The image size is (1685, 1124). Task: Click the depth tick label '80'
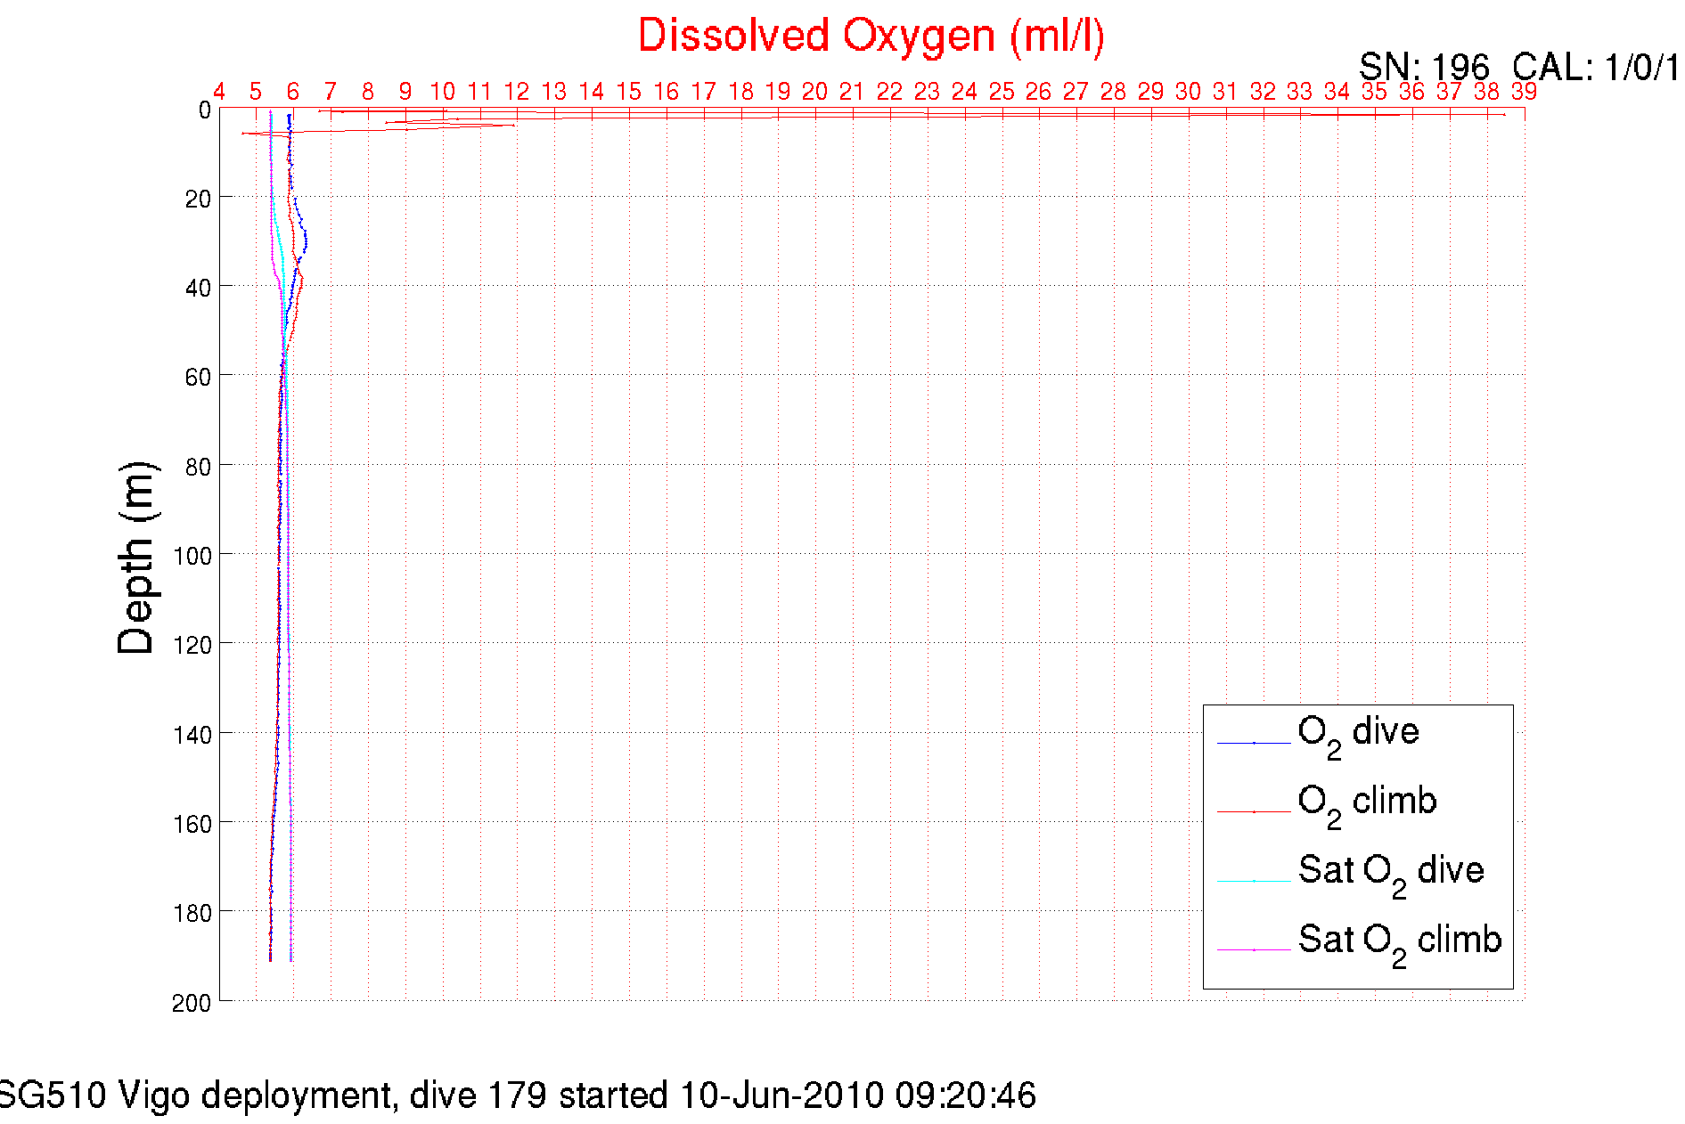[x=198, y=467]
